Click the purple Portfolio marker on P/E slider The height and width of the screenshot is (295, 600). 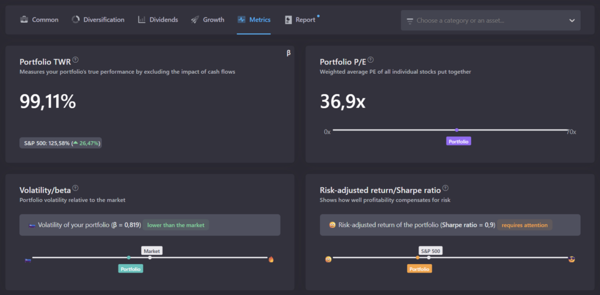(x=459, y=141)
